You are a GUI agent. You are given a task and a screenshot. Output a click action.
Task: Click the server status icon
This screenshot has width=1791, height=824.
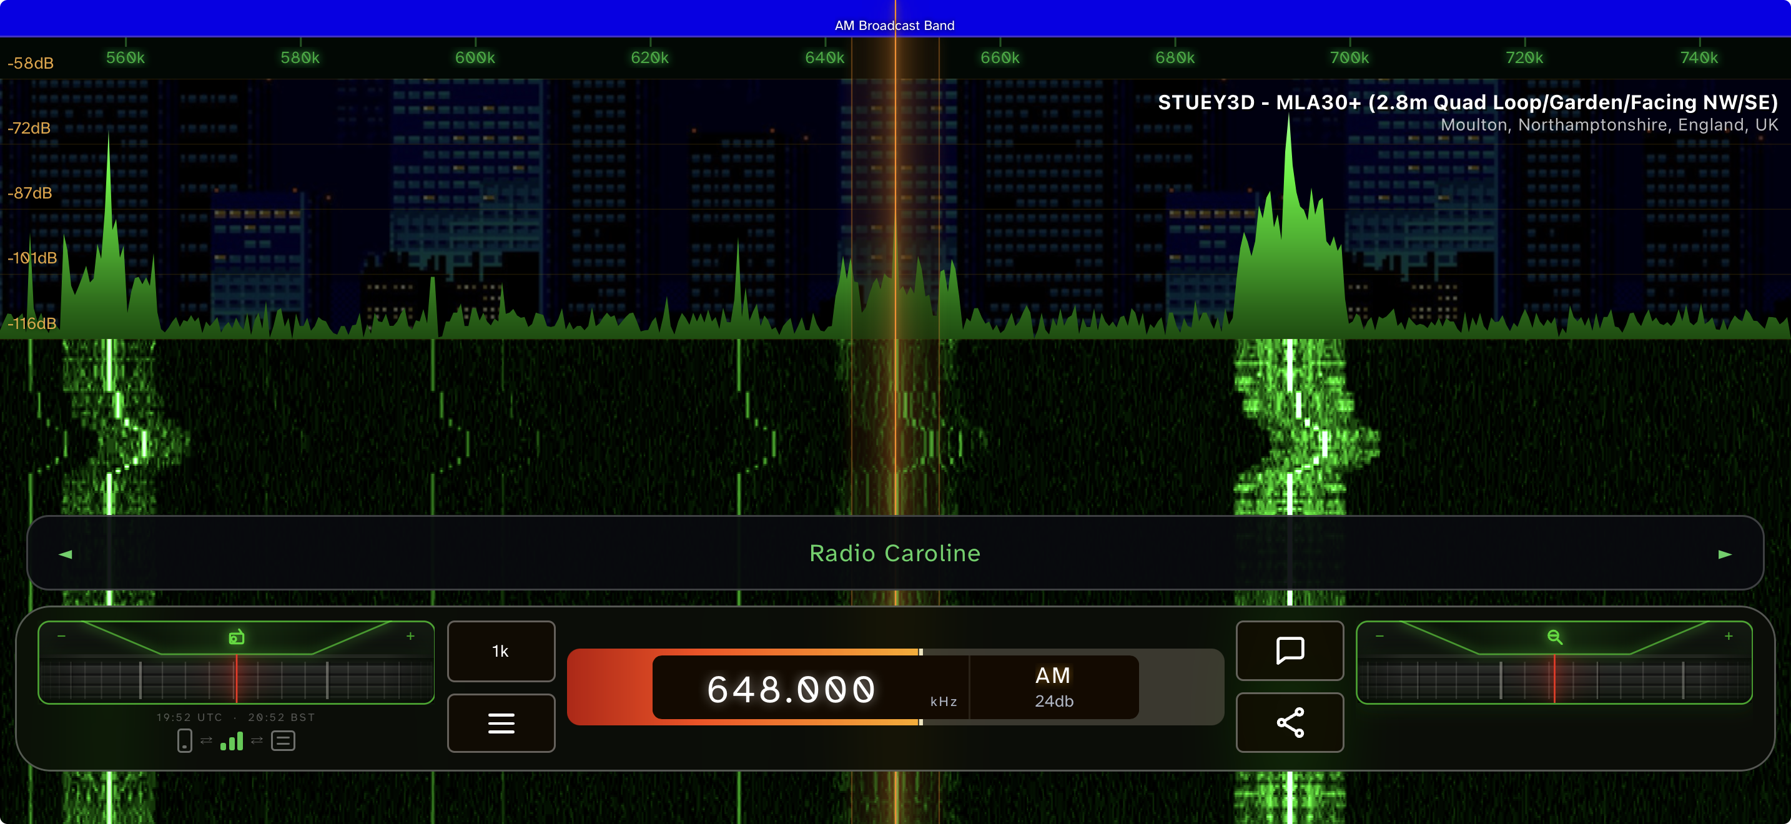[x=283, y=740]
